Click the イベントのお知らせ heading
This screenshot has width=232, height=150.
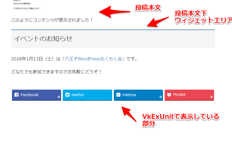click(43, 39)
